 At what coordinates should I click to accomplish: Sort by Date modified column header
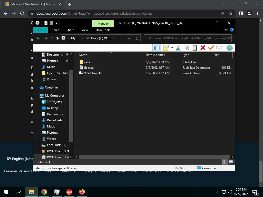click(163, 55)
